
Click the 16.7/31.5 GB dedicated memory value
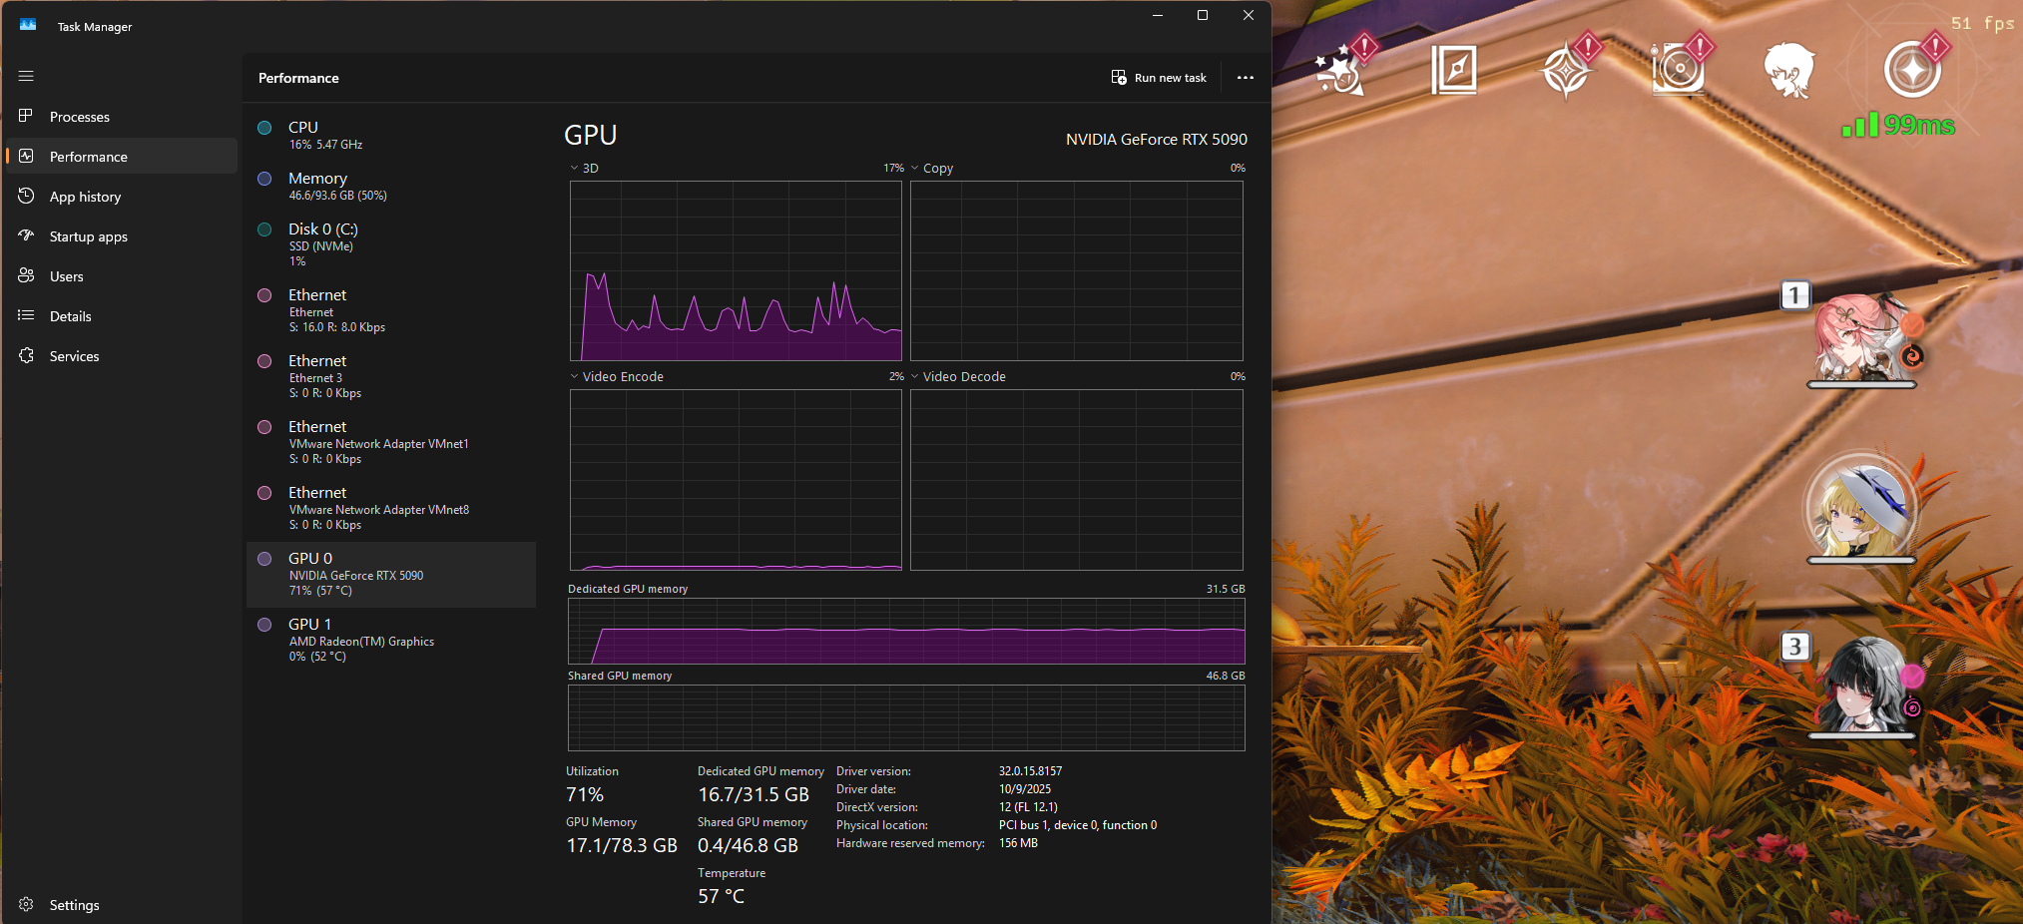click(754, 795)
